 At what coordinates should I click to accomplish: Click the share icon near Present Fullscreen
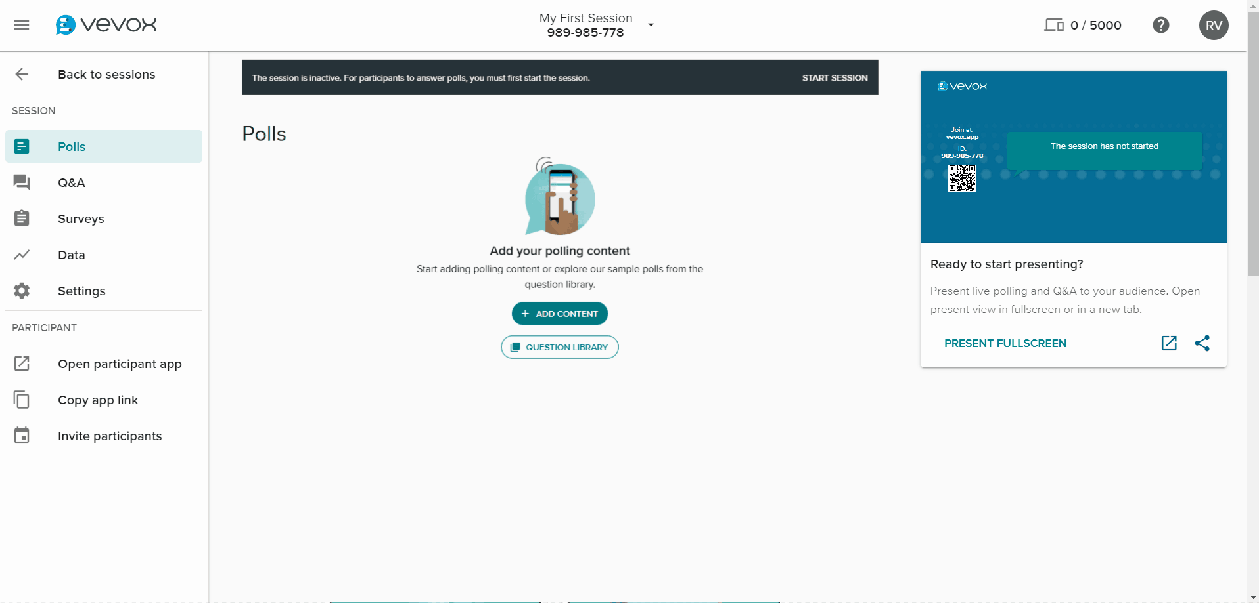click(1203, 343)
